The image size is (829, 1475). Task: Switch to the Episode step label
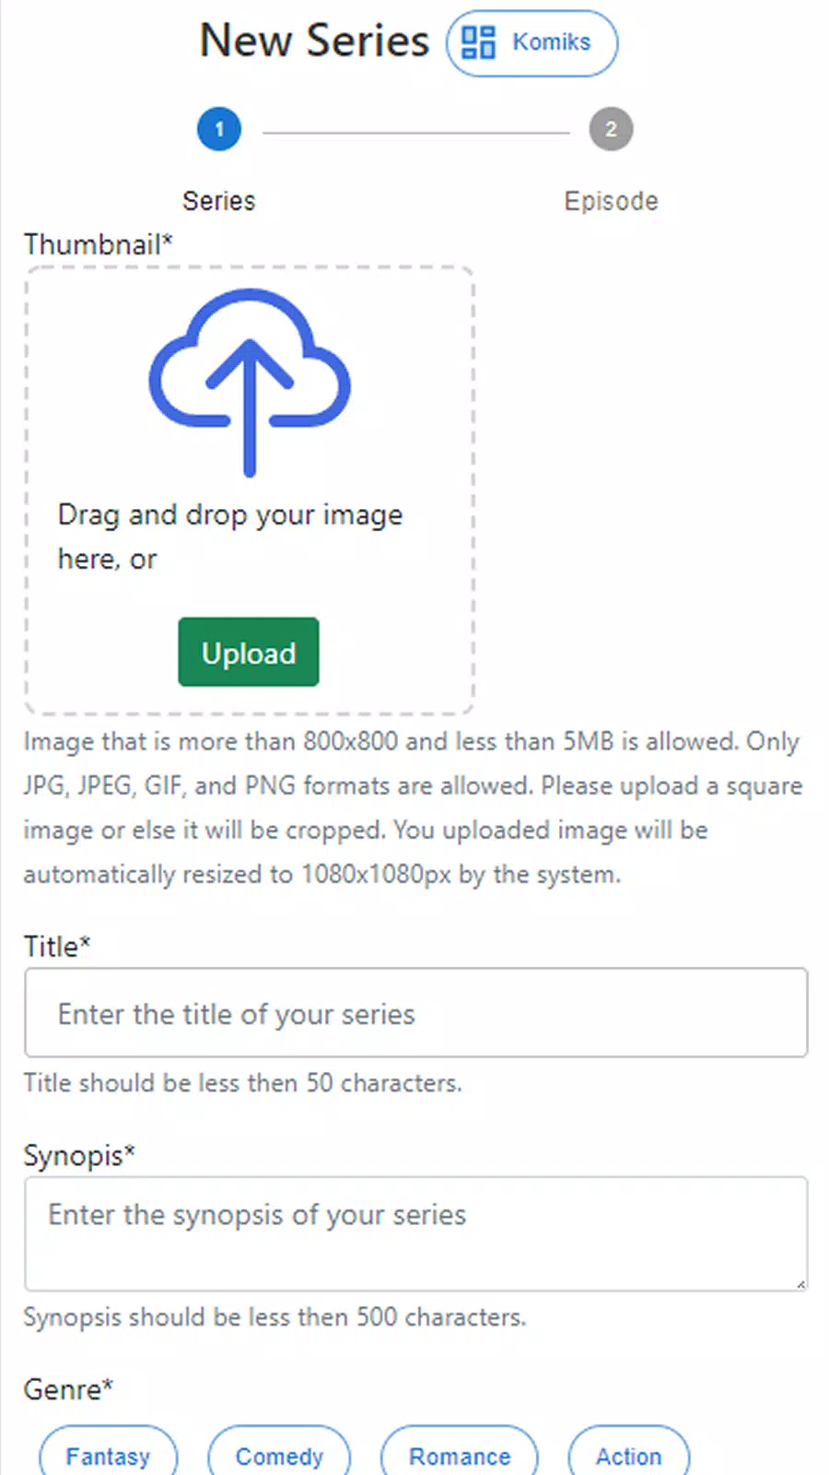click(x=611, y=201)
